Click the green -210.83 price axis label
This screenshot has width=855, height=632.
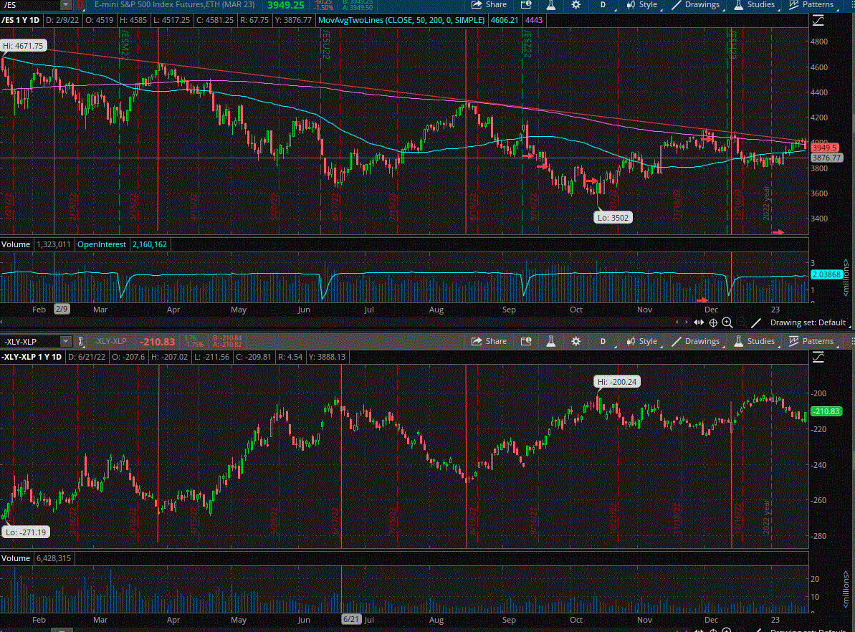click(x=826, y=411)
